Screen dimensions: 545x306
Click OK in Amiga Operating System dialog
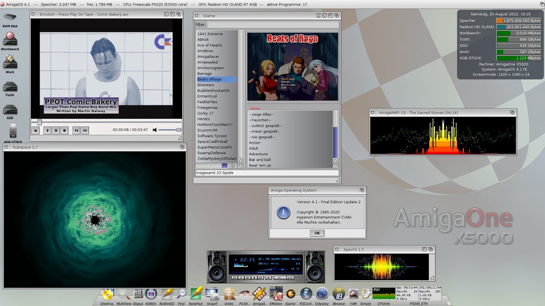(x=317, y=233)
